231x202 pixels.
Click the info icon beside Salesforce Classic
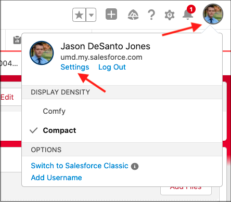click(x=135, y=167)
